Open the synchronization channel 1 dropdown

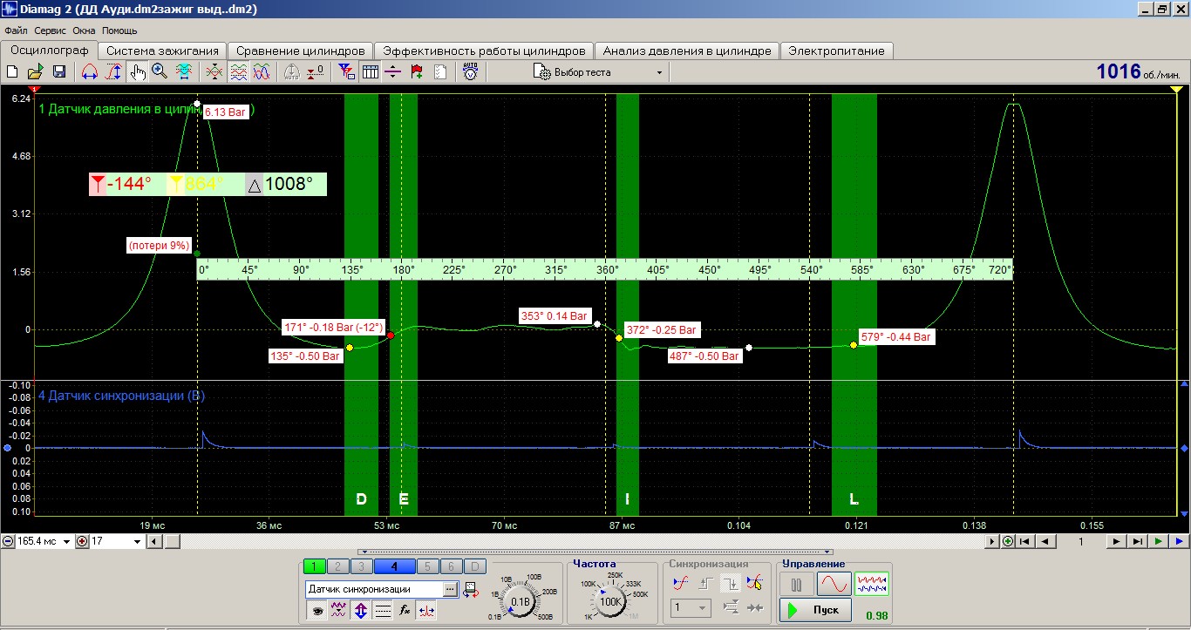pyautogui.click(x=691, y=608)
